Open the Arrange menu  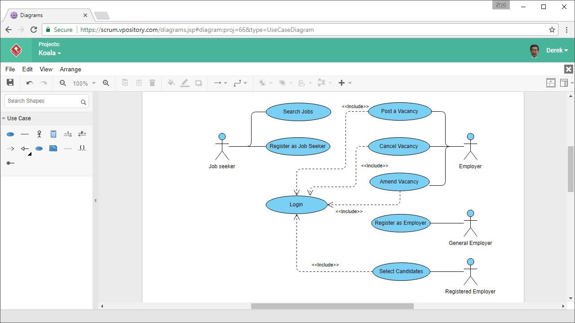[x=71, y=69]
